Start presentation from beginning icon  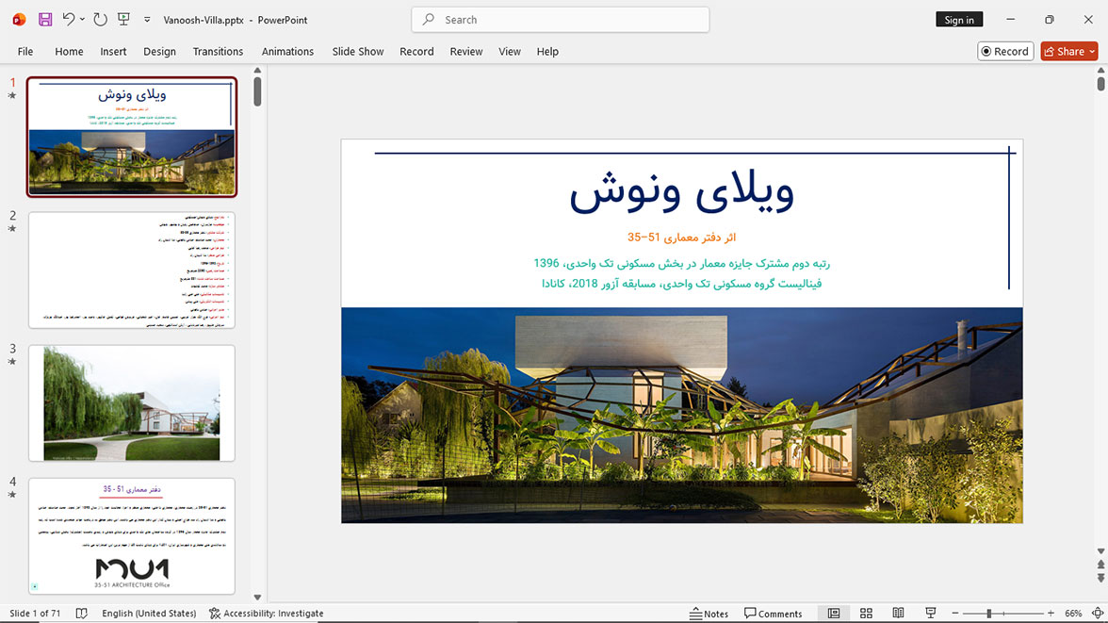[123, 19]
